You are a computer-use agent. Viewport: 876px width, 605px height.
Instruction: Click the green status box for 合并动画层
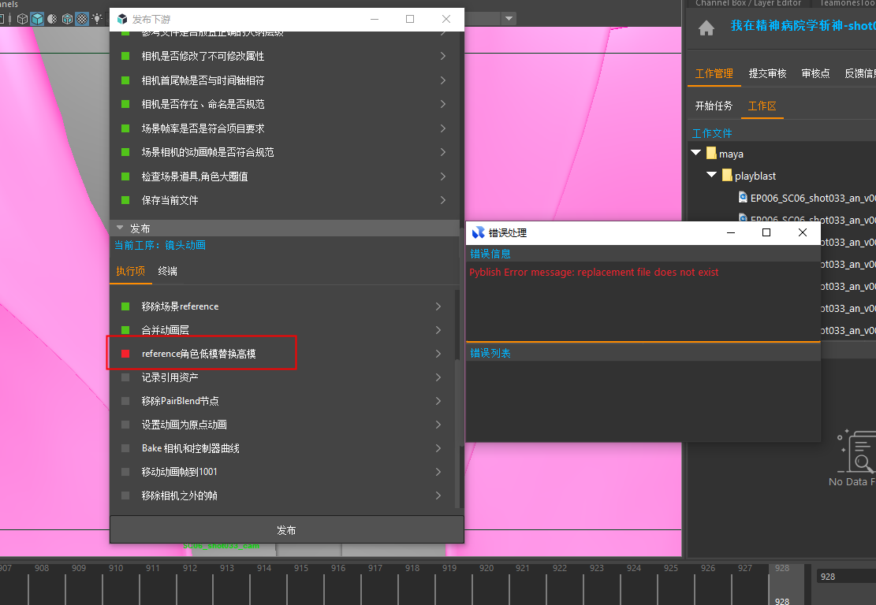pyautogui.click(x=125, y=330)
